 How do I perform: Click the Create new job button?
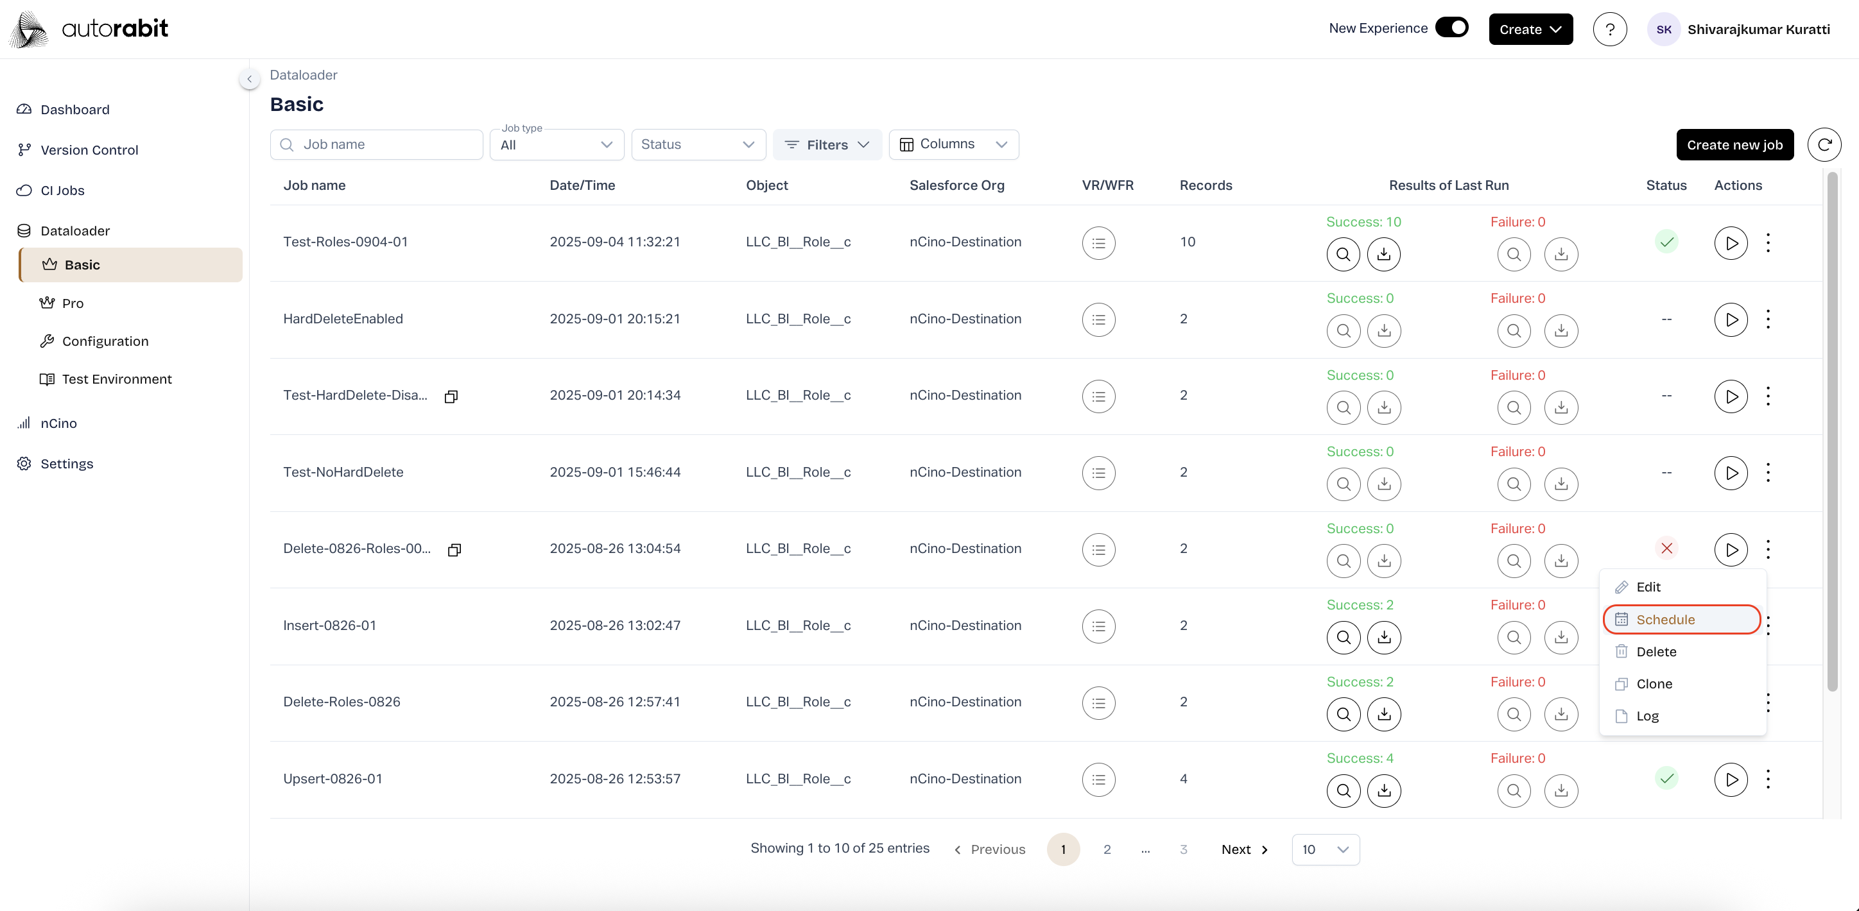tap(1734, 145)
